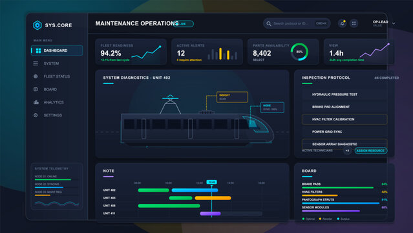This screenshot has width=413, height=233.
Task: Select Brake Pad Alignment protocol item
Action: coord(344,107)
